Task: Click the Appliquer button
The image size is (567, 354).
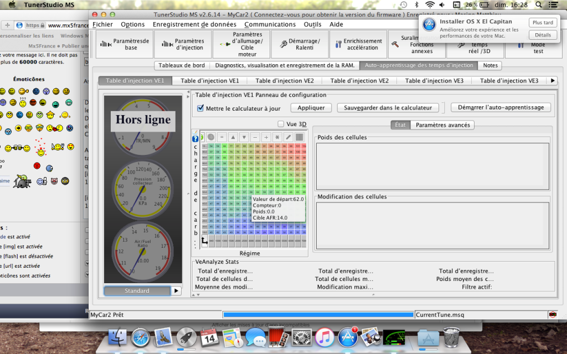Action: click(x=311, y=108)
